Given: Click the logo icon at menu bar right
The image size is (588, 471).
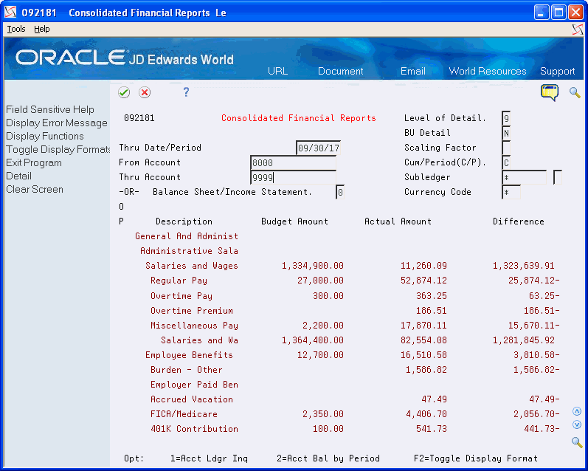Looking at the screenshot, I should [578, 30].
